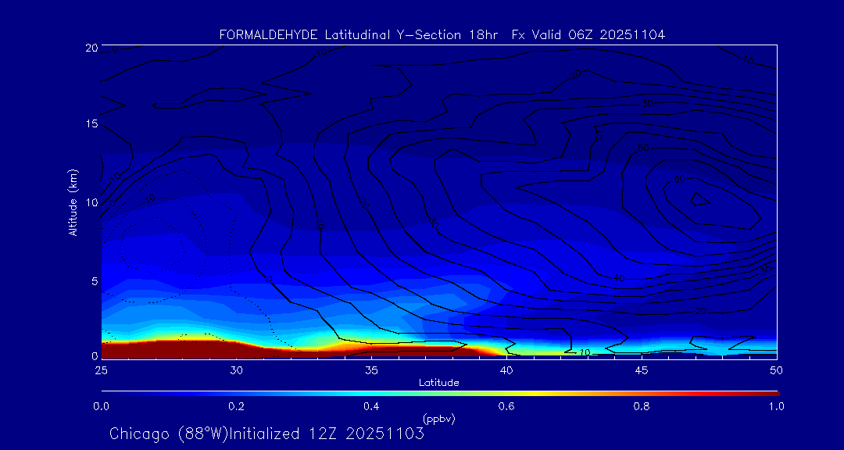The height and width of the screenshot is (450, 844).
Task: Pick the 0.4 label under the colorbar
Action: click(x=371, y=406)
